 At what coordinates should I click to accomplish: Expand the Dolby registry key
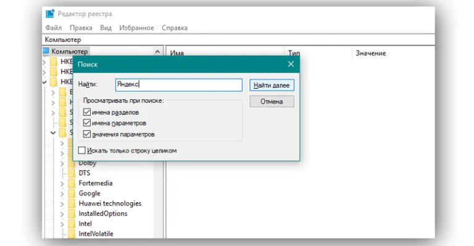(x=62, y=163)
